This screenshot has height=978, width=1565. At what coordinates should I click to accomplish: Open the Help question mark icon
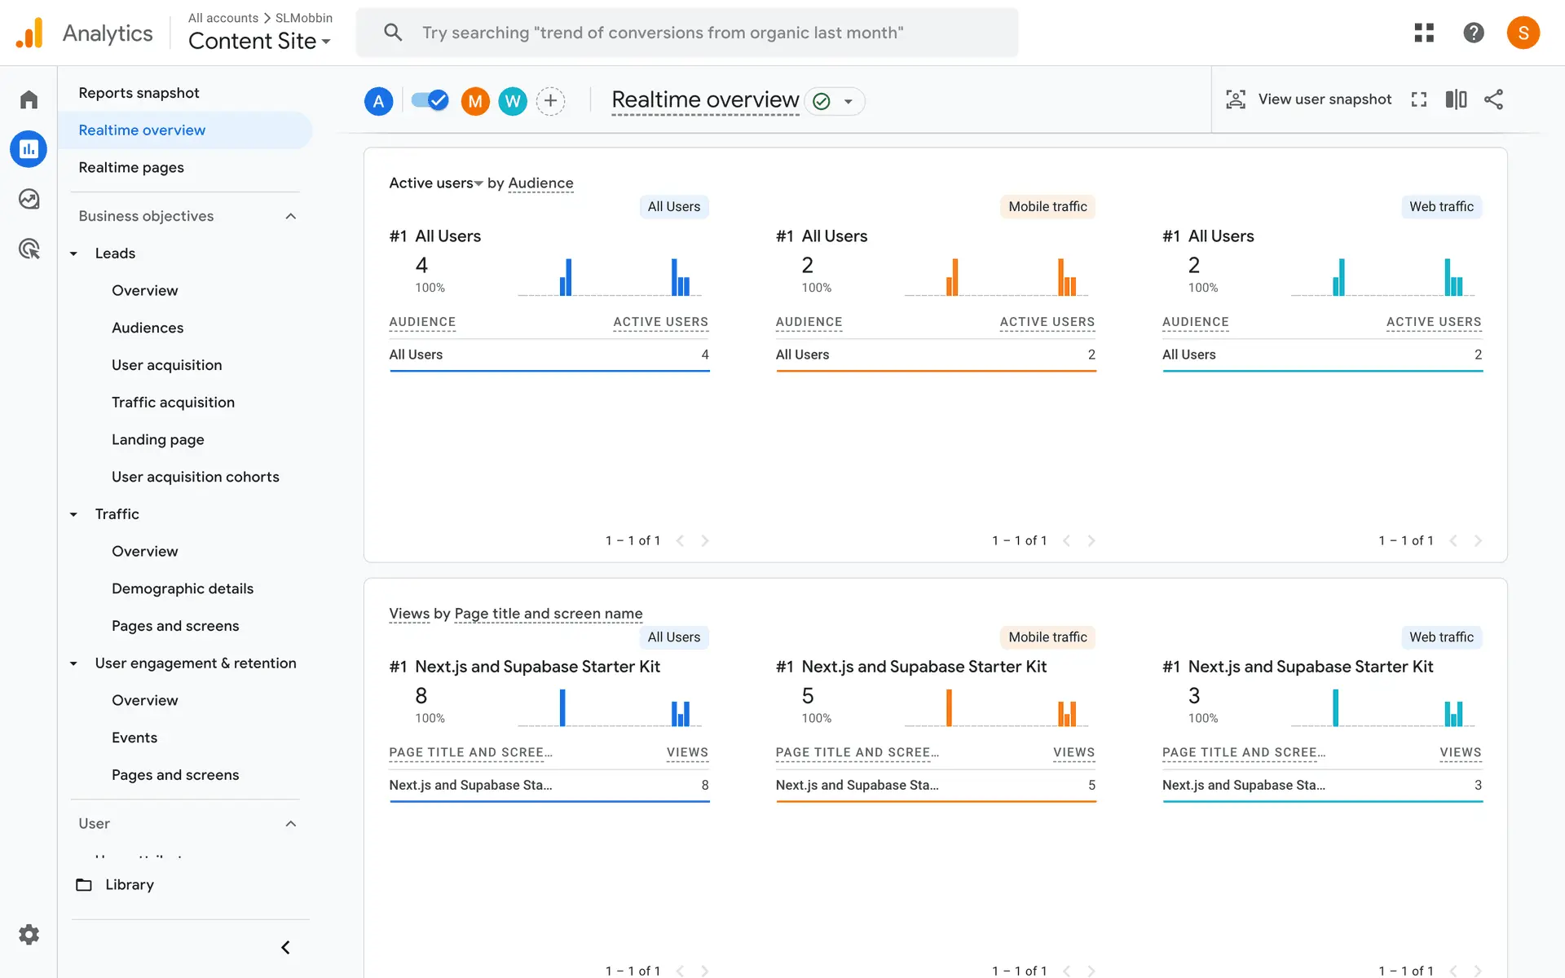coord(1473,33)
